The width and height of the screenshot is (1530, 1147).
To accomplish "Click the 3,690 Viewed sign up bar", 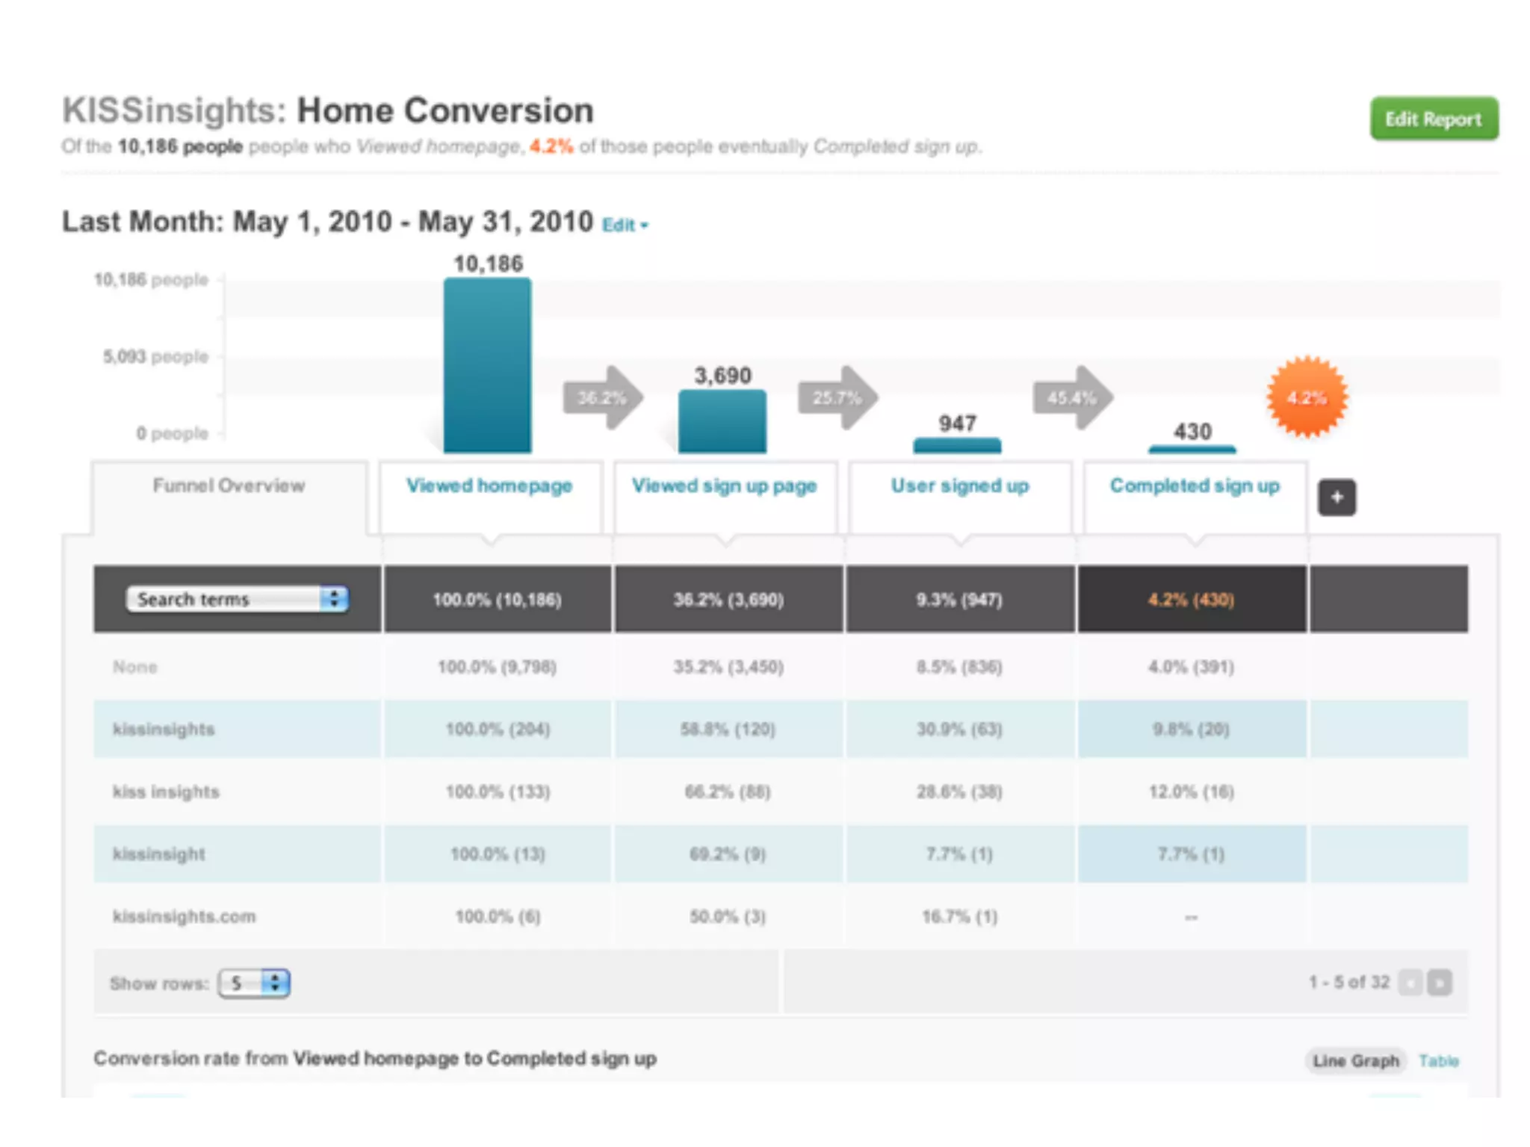I will click(722, 421).
